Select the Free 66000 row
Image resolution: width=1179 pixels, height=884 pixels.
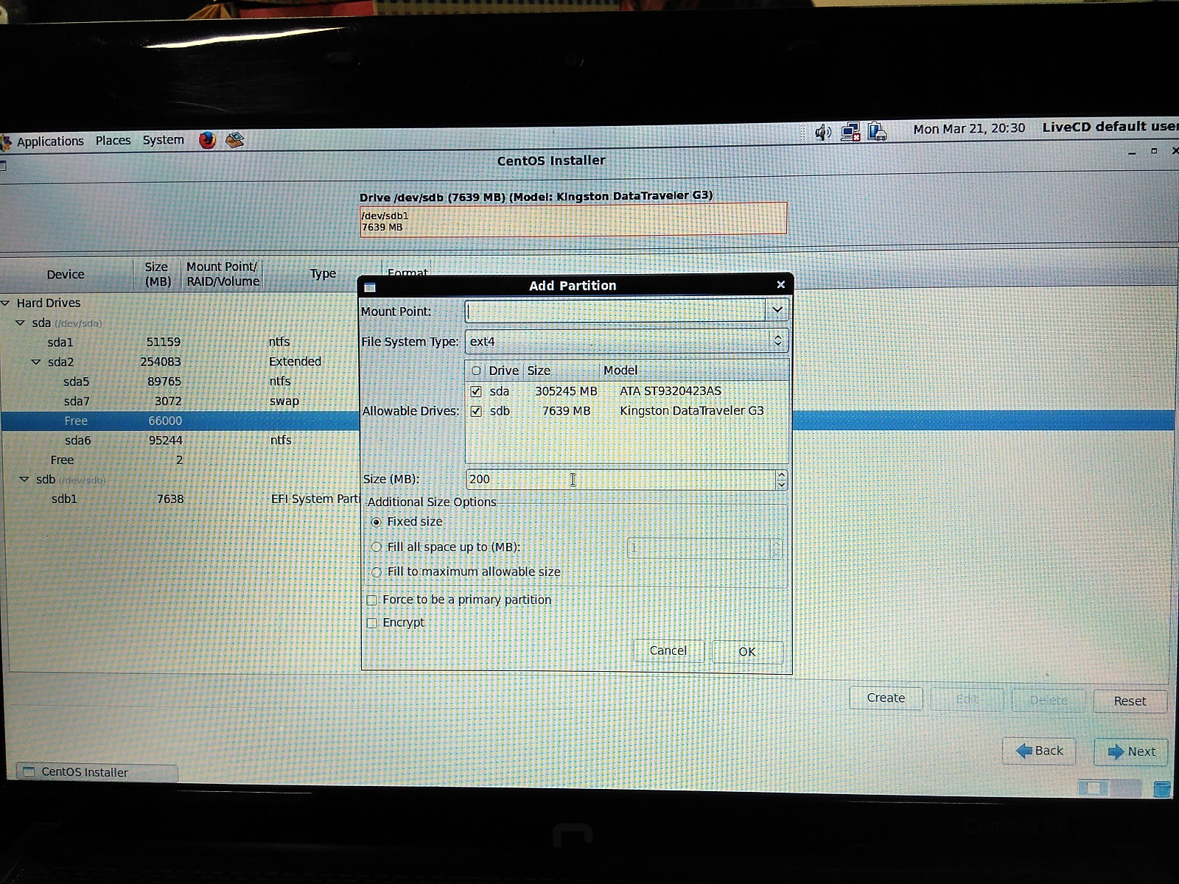(181, 421)
